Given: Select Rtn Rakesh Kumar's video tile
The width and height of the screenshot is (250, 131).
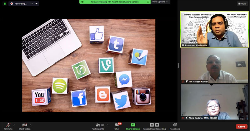Looking at the screenshot, I should (x=214, y=66).
